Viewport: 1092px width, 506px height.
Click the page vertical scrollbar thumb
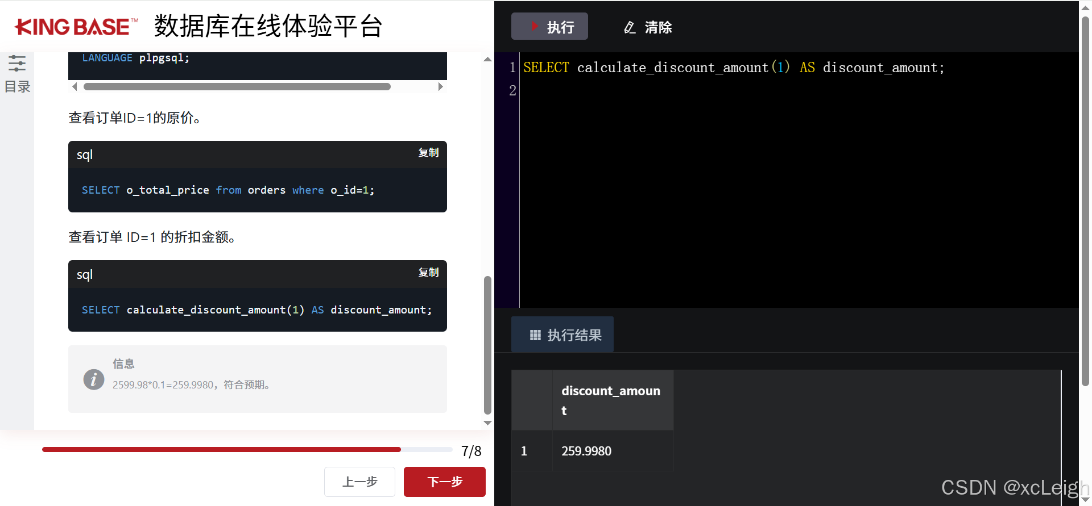(x=1085, y=201)
